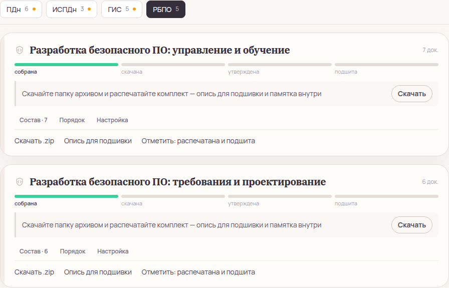The height and width of the screenshot is (288, 449).
Task: Click title 'Разработка безопасного ПО: управление и обучение'
Action: (160, 50)
